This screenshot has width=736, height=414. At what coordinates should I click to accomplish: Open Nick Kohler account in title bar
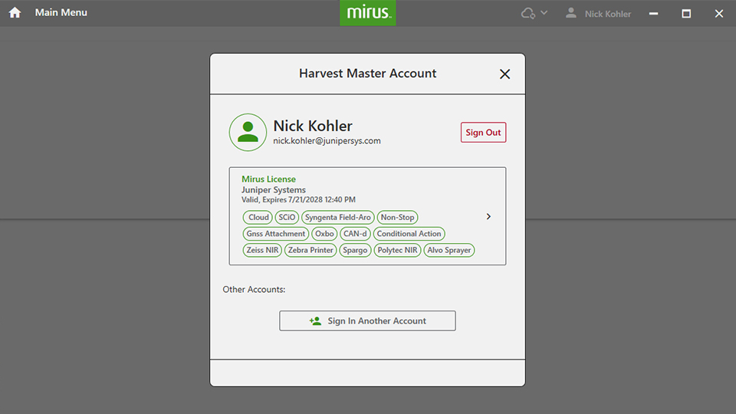[608, 14]
